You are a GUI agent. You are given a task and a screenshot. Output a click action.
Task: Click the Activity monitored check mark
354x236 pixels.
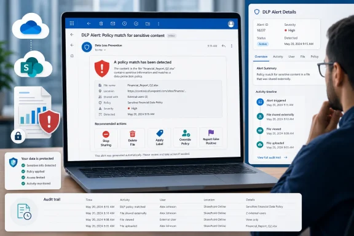click(x=23, y=184)
